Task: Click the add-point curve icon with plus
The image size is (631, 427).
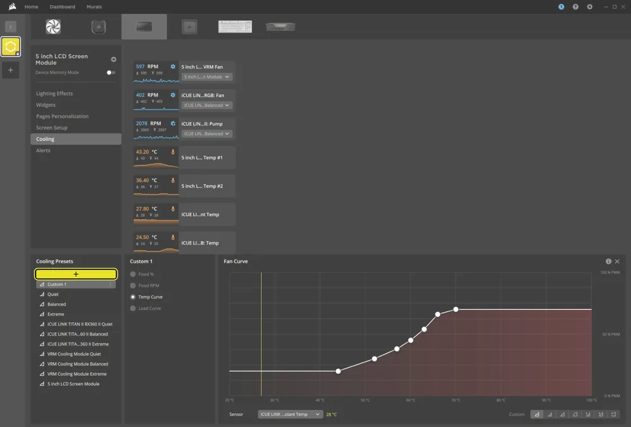Action: pyautogui.click(x=588, y=414)
